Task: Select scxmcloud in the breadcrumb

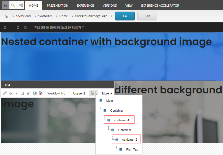Action: tap(23, 16)
